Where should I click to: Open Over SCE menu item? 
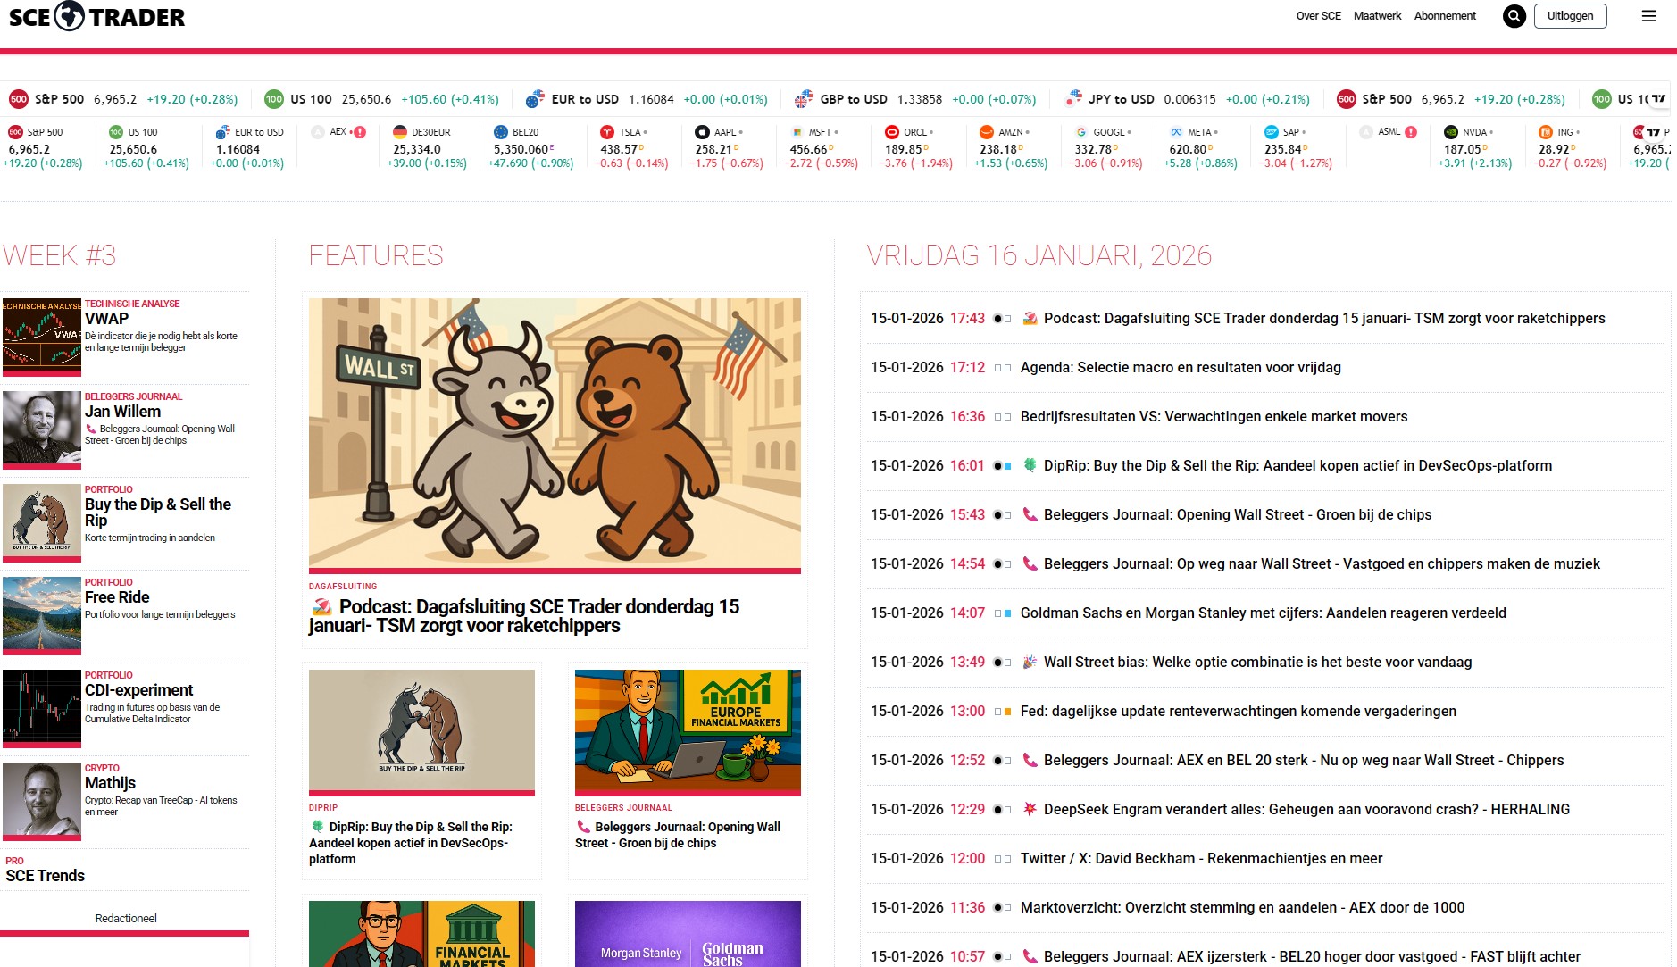pos(1318,16)
